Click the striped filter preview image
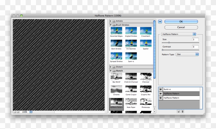Image resolution: width=216 pixels, height=129 pixels. pos(59,65)
